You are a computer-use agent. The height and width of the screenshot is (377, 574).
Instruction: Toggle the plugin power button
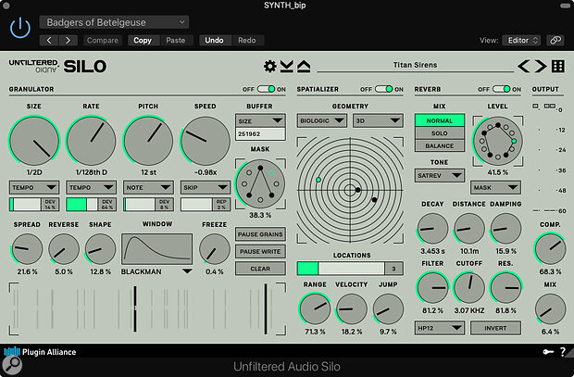click(20, 28)
